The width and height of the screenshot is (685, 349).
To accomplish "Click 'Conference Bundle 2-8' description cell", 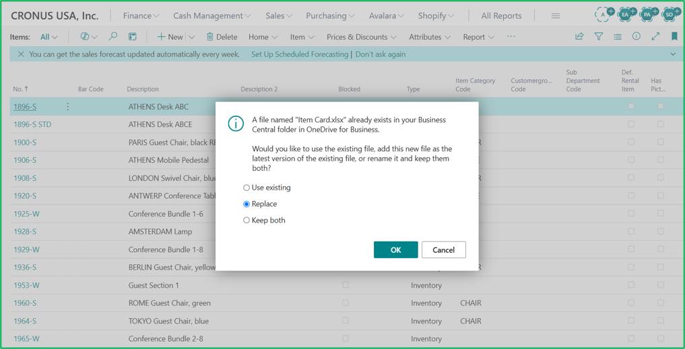I will (x=166, y=339).
